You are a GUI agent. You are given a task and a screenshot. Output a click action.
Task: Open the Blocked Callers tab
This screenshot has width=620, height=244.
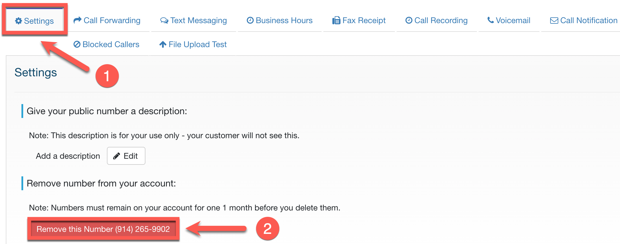point(106,44)
